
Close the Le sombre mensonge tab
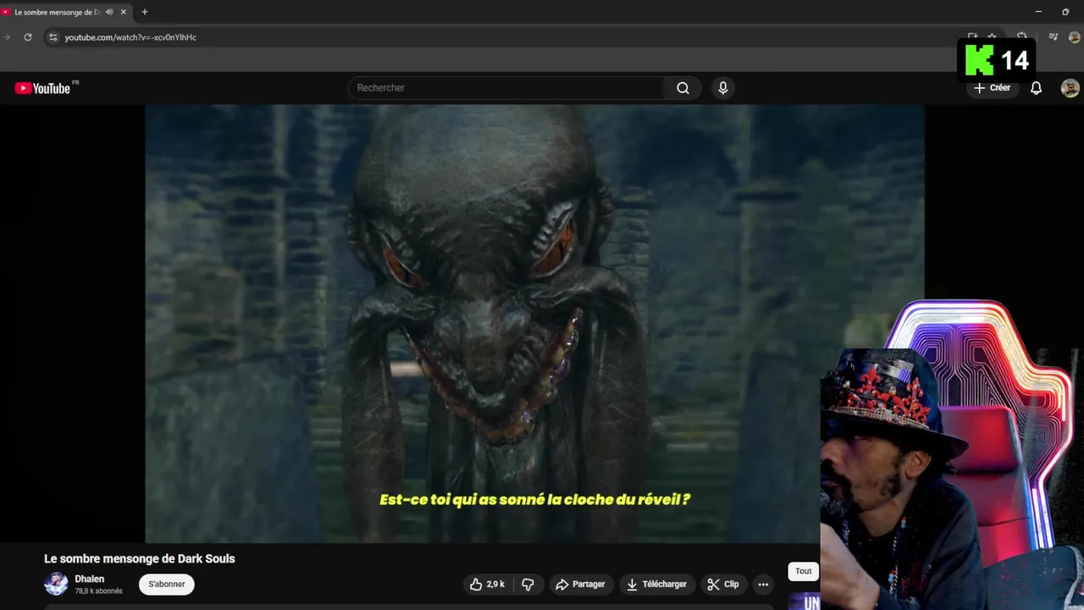click(x=124, y=12)
